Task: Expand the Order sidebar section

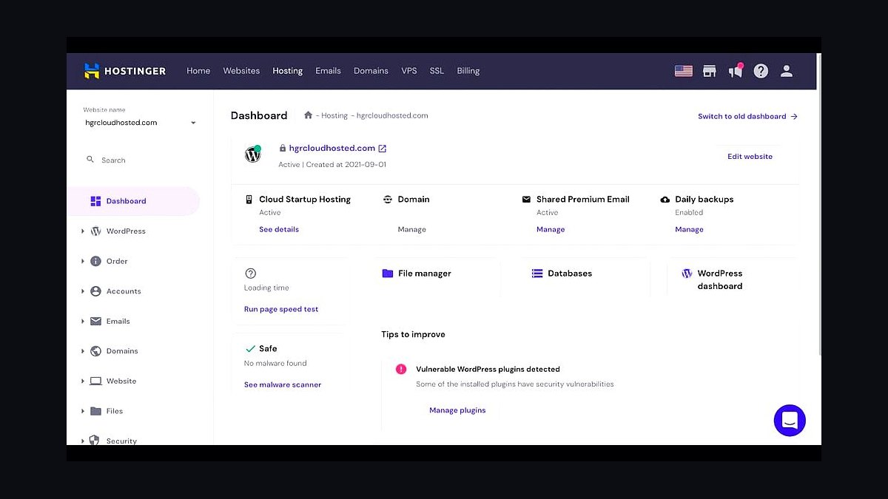Action: point(83,261)
